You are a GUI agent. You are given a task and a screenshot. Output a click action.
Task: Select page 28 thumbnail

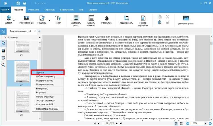click(22, 102)
